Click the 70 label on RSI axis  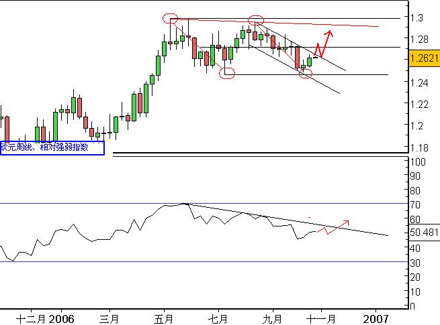click(415, 205)
